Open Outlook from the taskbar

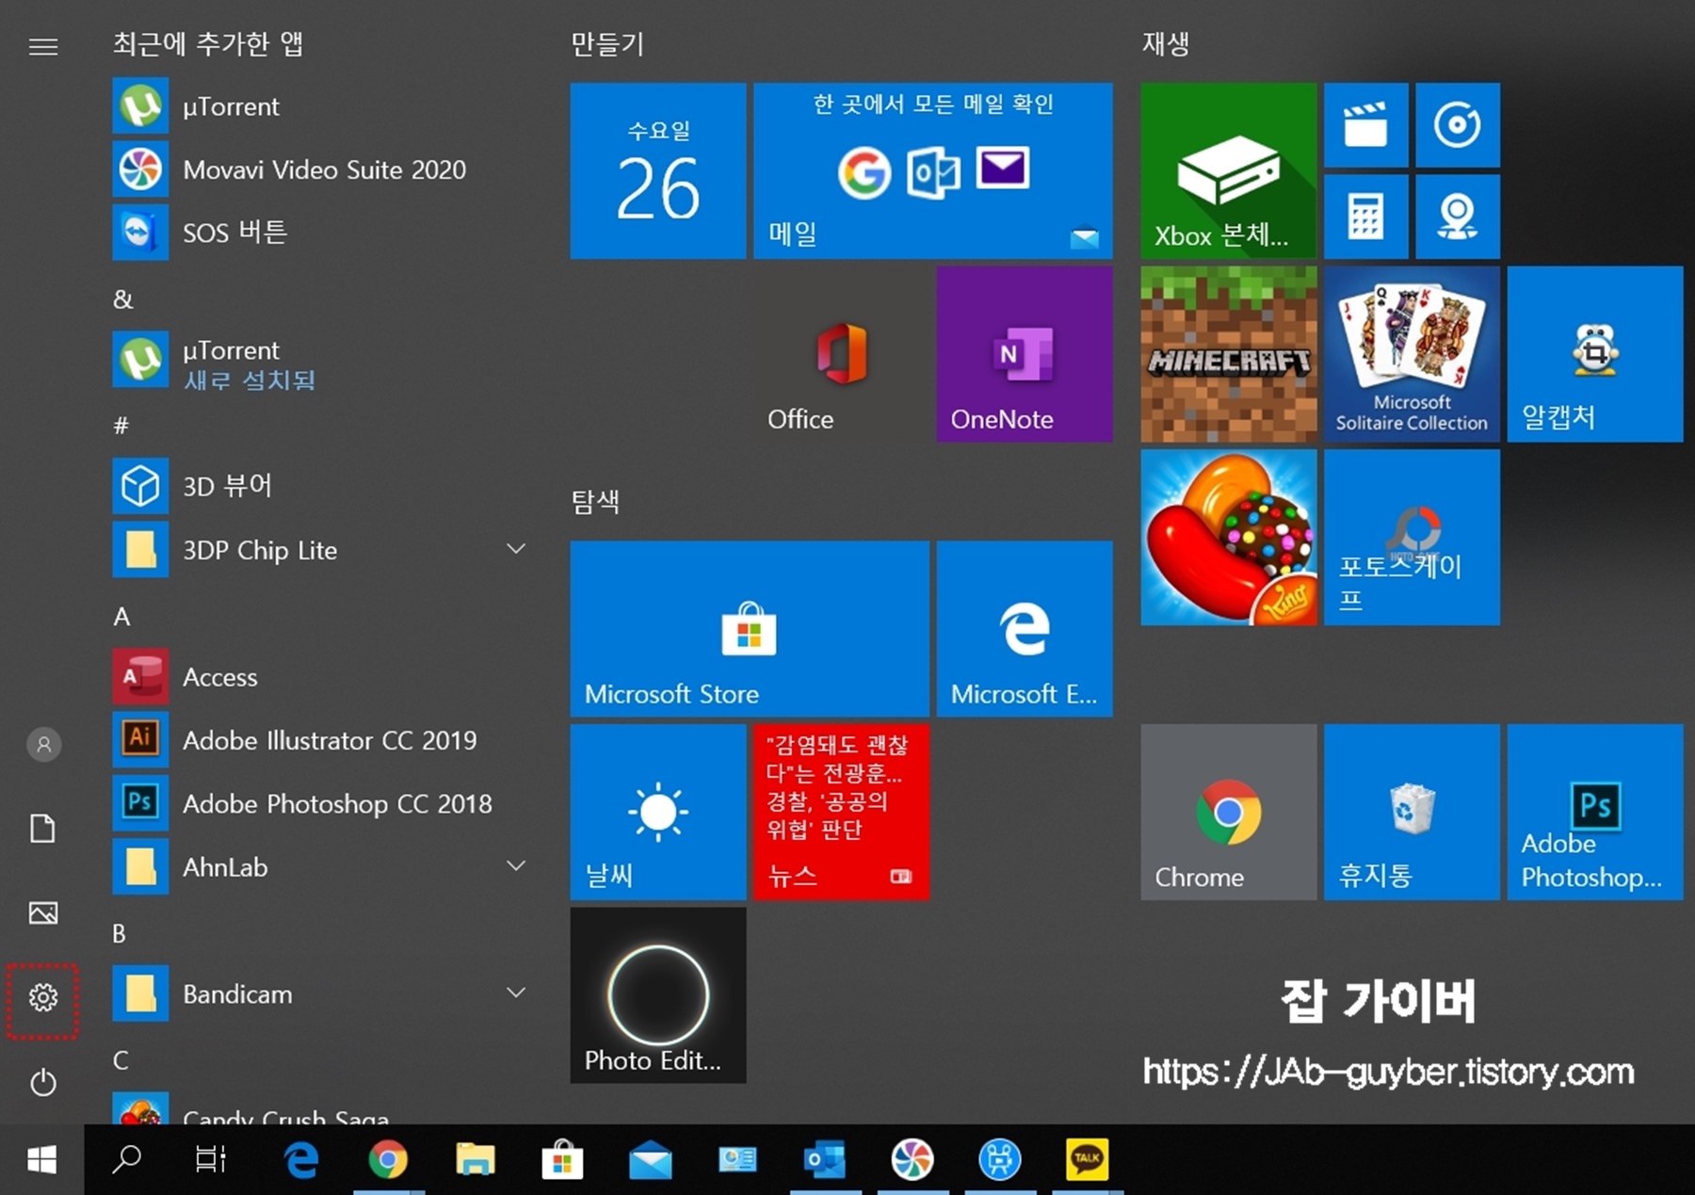[825, 1160]
